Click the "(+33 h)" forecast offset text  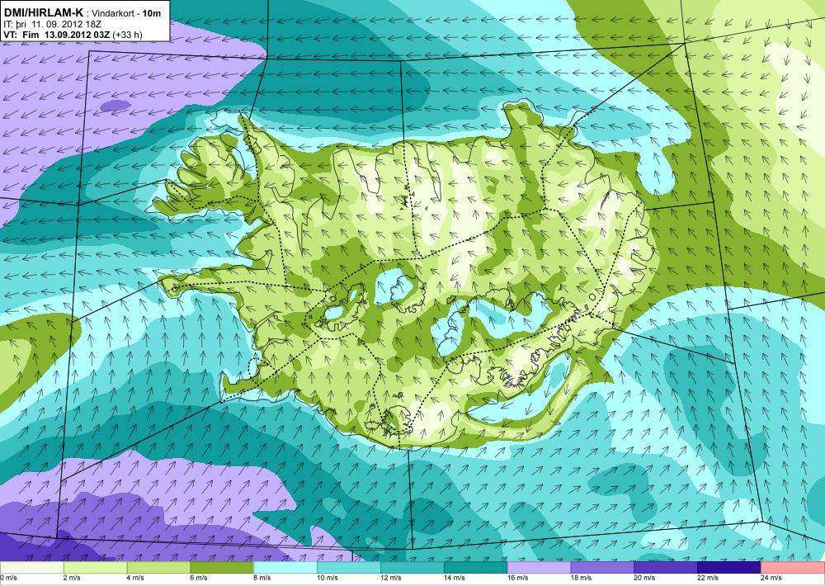pos(127,35)
